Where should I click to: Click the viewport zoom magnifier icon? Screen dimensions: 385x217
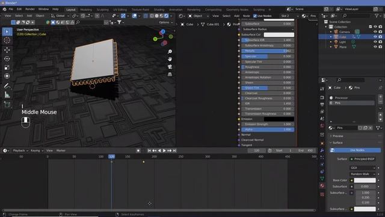[x=170, y=51]
